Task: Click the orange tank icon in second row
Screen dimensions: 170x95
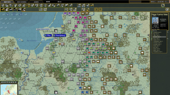Action: [88, 9]
